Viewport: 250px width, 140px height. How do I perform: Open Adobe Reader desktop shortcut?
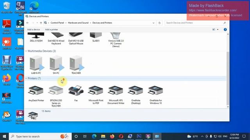[7, 27]
